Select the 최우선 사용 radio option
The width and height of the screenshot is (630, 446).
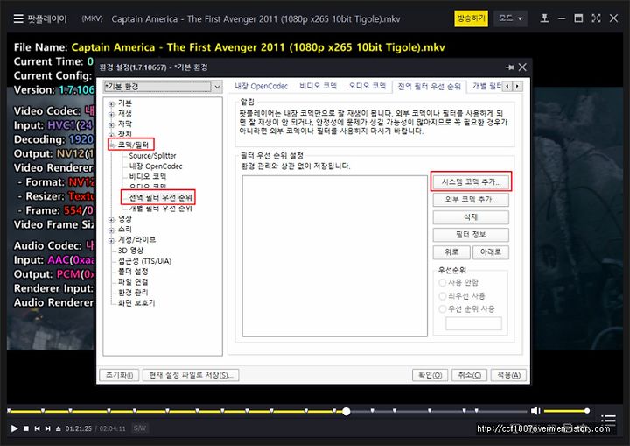coord(443,296)
